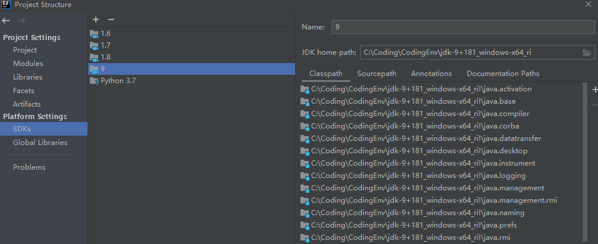Image resolution: width=598 pixels, height=244 pixels.
Task: Click the IntelliJ logo in title bar
Action: click(x=6, y=5)
